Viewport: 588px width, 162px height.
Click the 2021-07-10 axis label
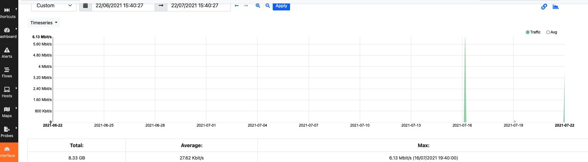click(x=360, y=125)
